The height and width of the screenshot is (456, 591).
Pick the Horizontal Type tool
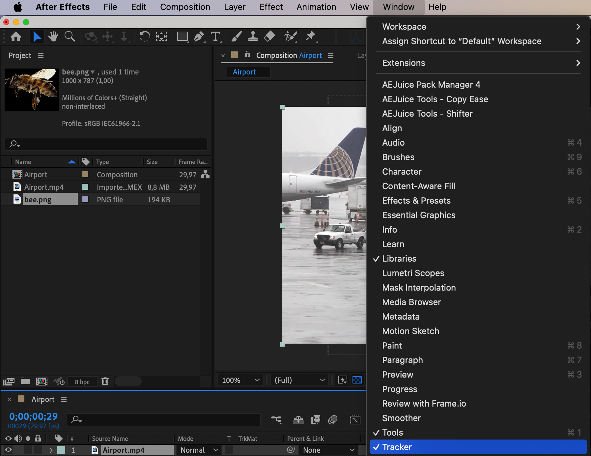click(x=215, y=36)
